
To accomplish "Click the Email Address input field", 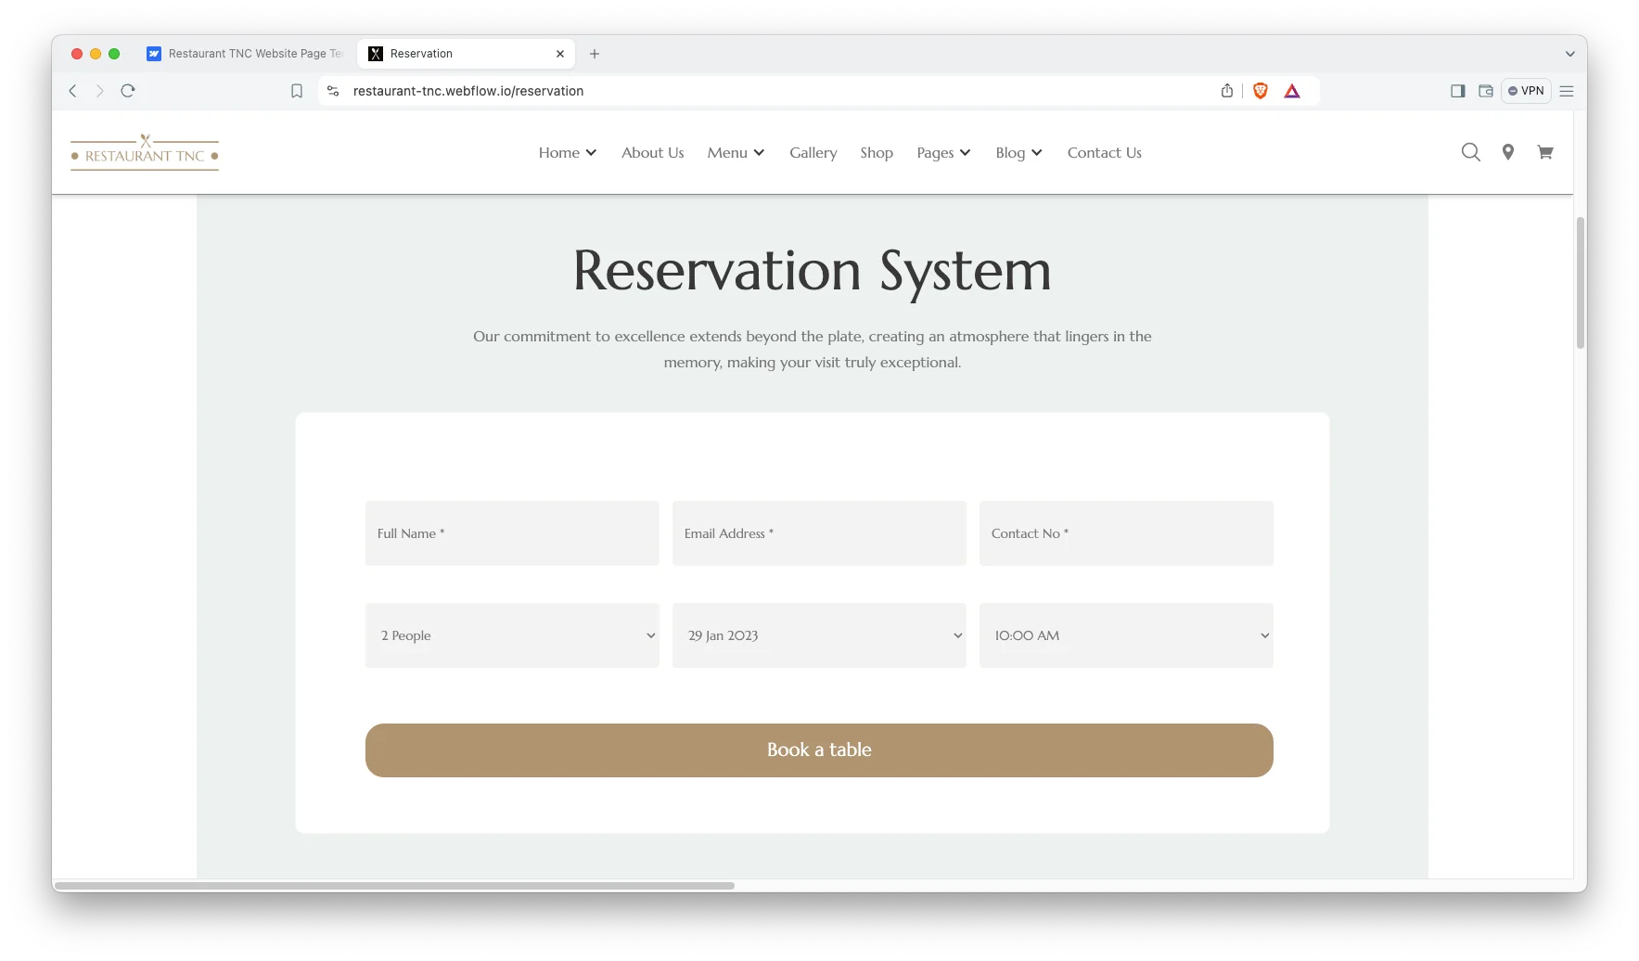I will point(819,533).
